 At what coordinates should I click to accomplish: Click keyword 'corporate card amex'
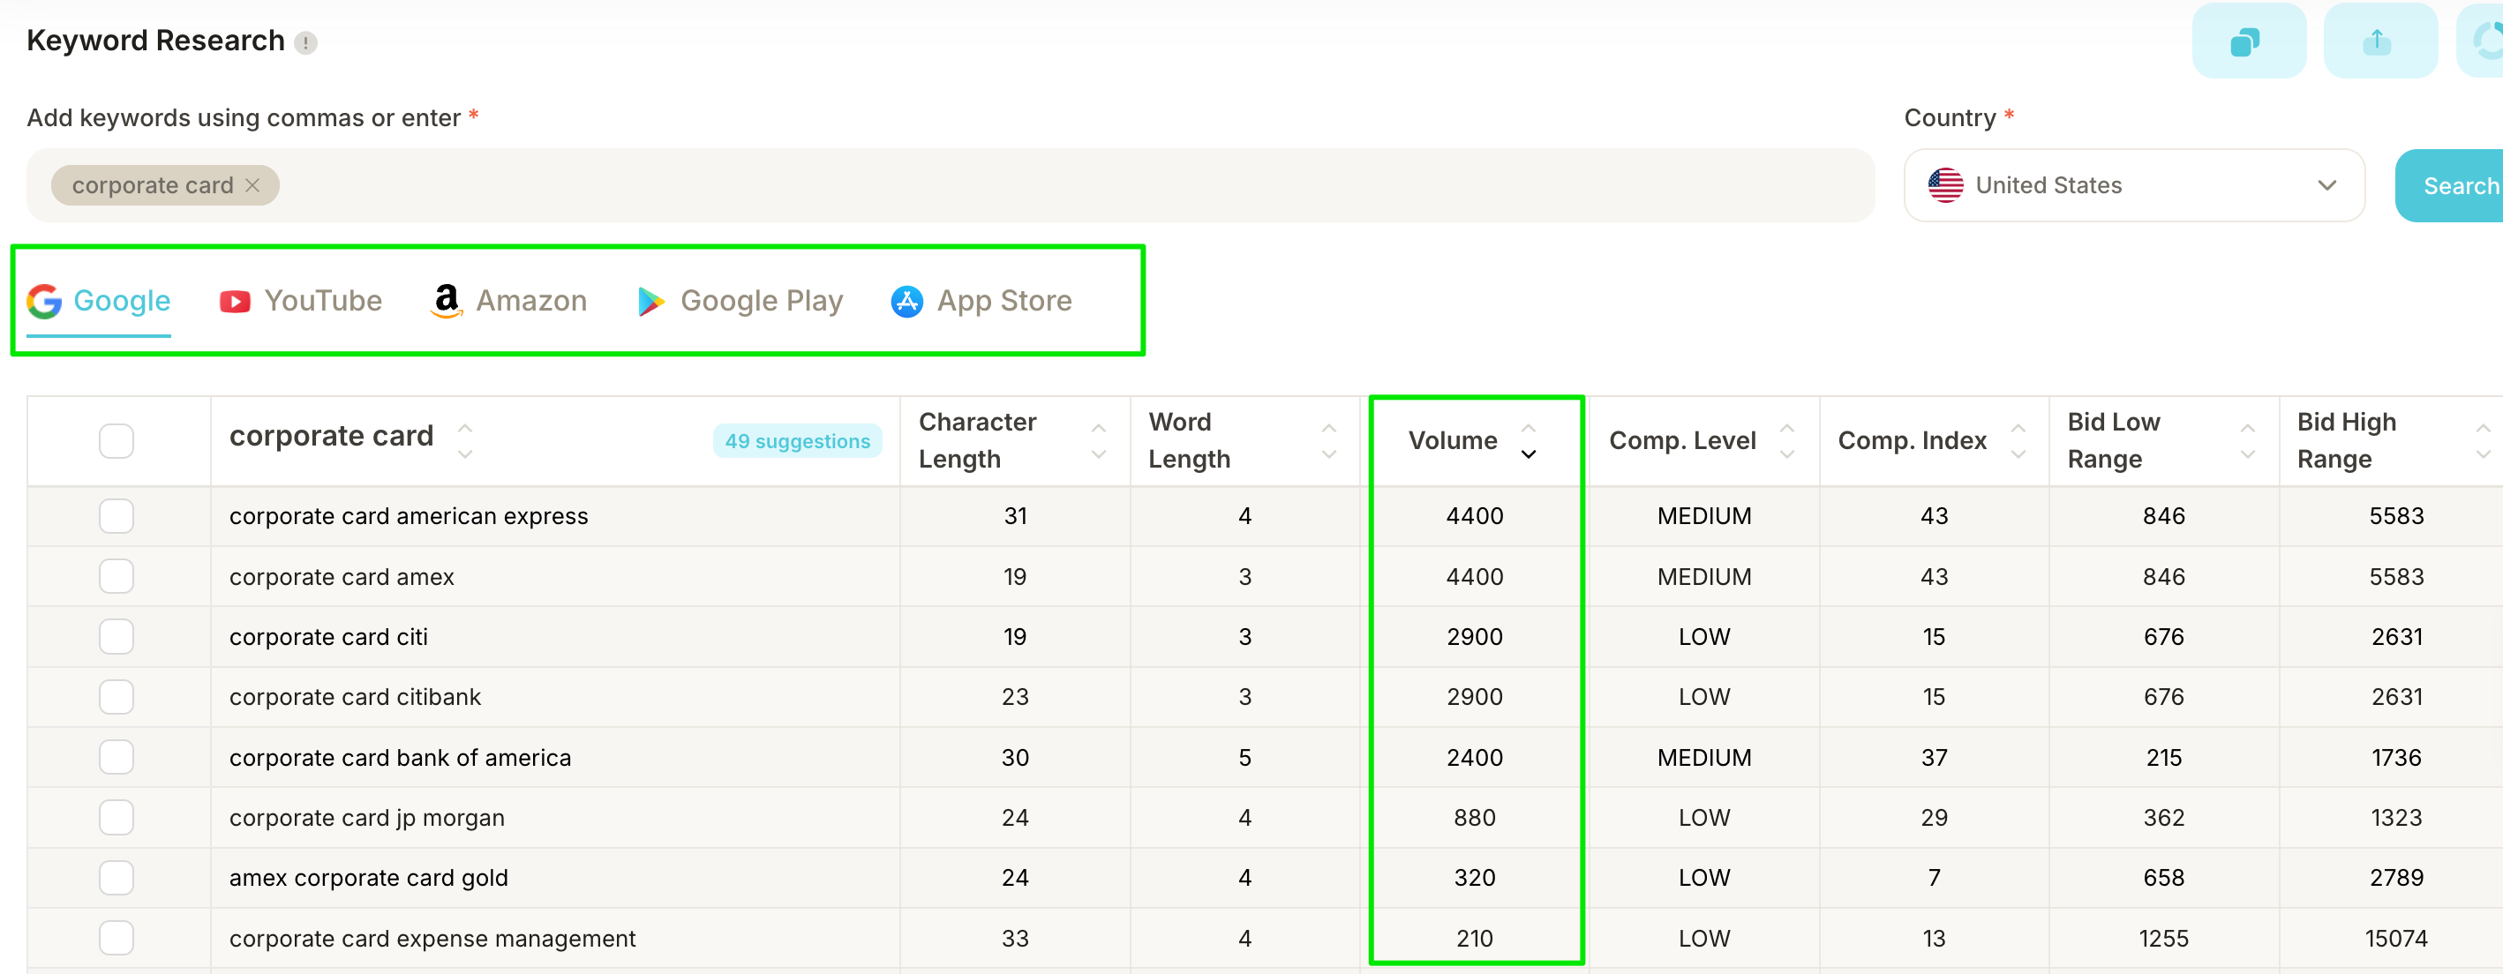point(342,576)
